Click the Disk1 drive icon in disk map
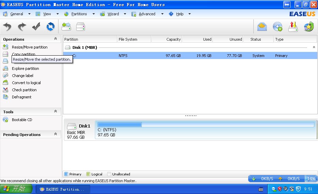The width and height of the screenshot is (318, 194). (x=71, y=126)
